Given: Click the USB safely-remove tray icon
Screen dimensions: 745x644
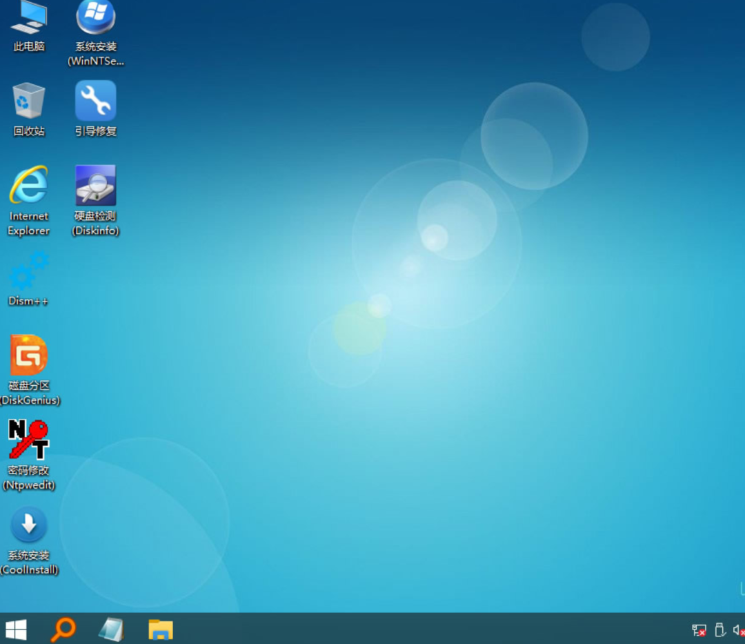Looking at the screenshot, I should click(719, 630).
